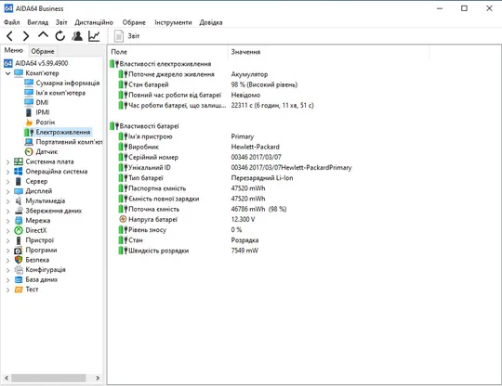The image size is (502, 386).
Task: Expand the Програми node
Action: click(8, 251)
